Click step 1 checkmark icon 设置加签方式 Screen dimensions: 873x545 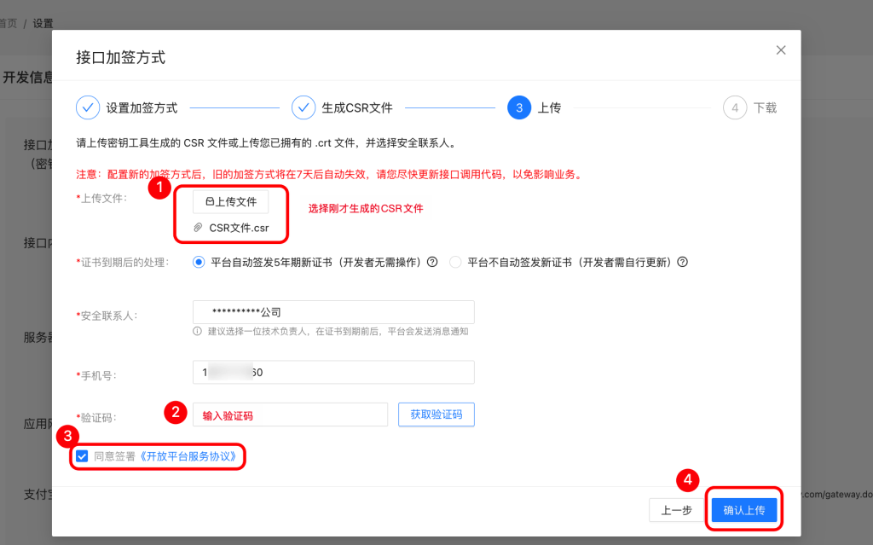(88, 107)
